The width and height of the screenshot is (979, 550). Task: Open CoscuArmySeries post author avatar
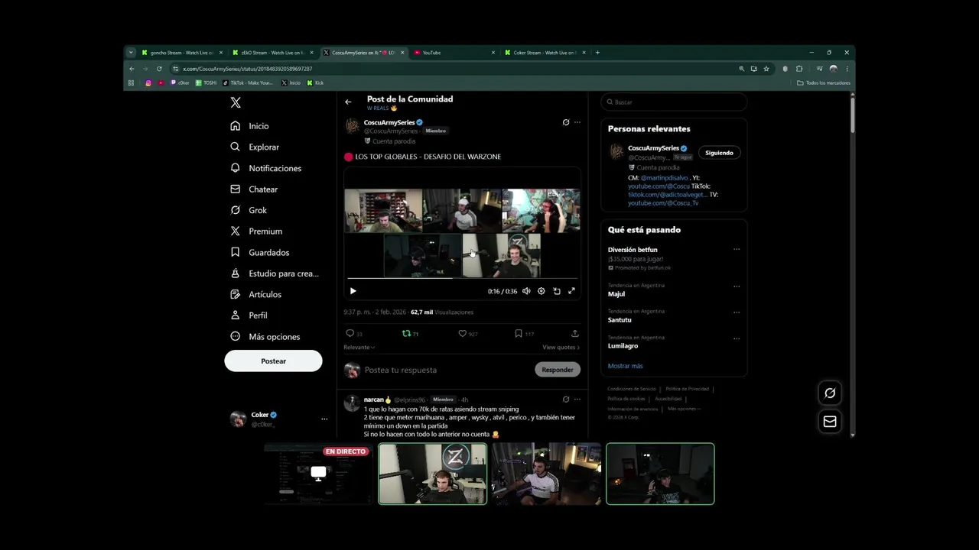352,126
